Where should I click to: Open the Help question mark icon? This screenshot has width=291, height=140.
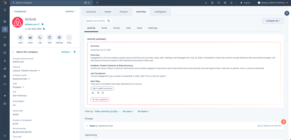click(x=218, y=3)
